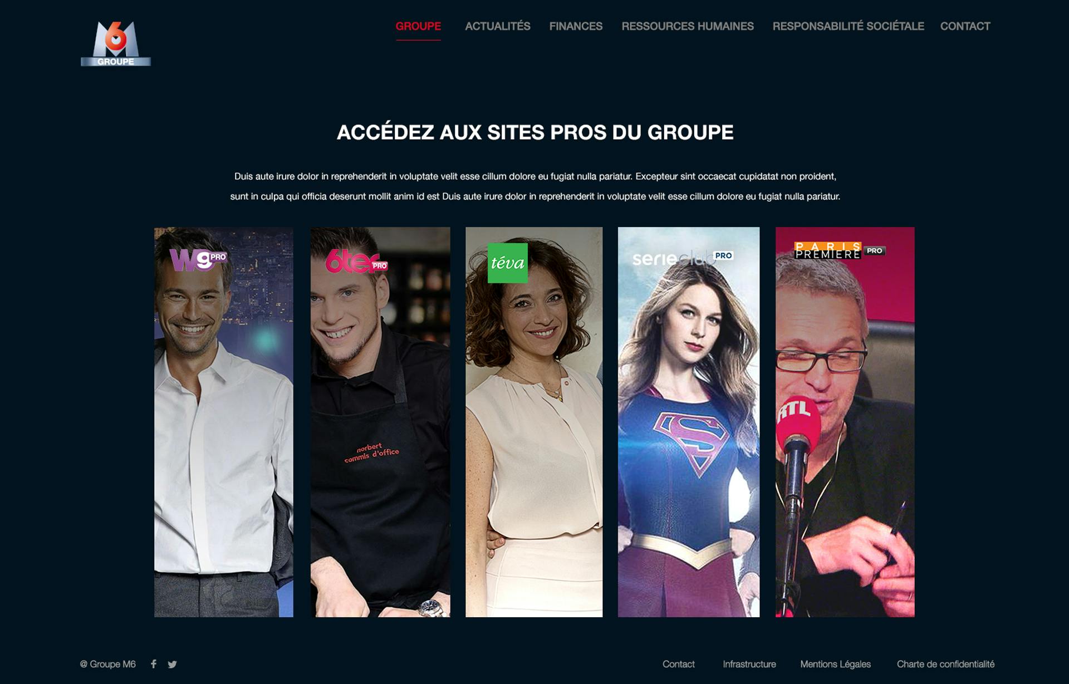
Task: Open the Twitter bird icon in footer
Action: tap(172, 664)
